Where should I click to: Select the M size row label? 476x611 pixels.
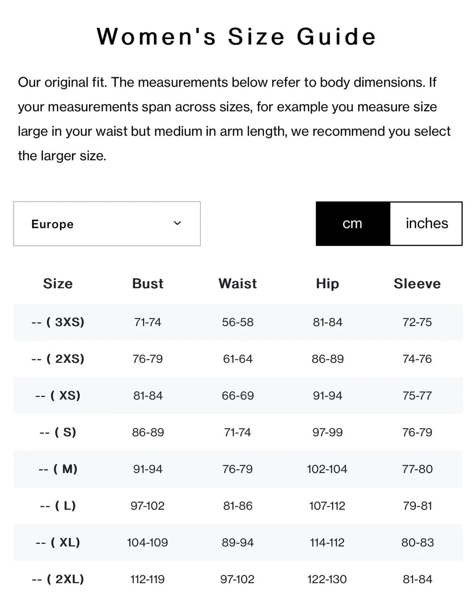point(58,469)
